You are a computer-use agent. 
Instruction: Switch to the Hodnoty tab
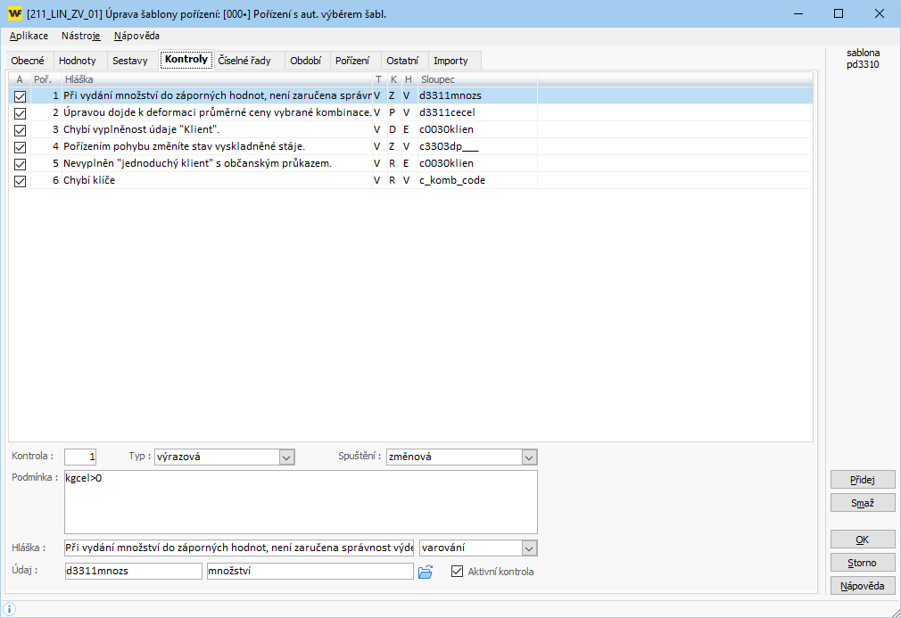click(x=77, y=61)
